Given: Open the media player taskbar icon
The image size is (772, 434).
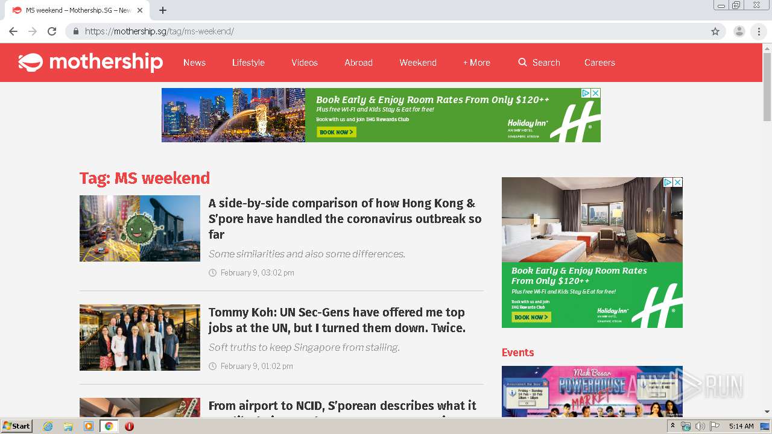Looking at the screenshot, I should point(89,426).
